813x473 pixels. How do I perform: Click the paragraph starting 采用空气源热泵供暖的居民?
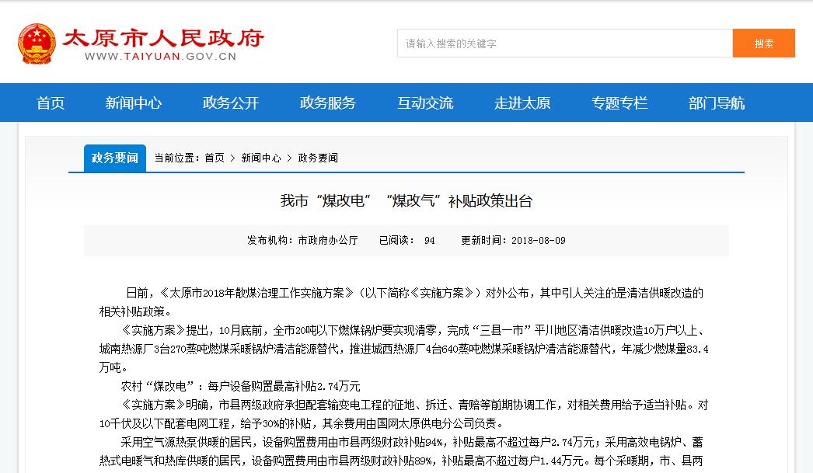(401, 451)
